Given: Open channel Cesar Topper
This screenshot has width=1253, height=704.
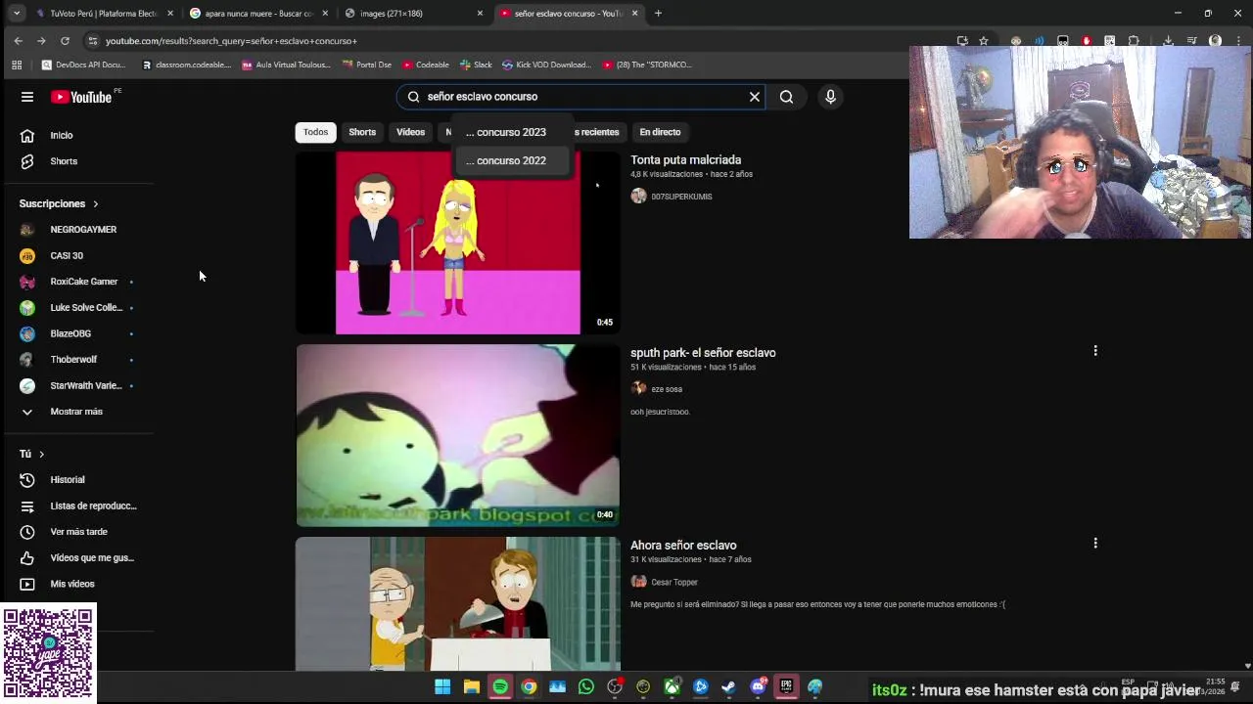Looking at the screenshot, I should [x=674, y=582].
